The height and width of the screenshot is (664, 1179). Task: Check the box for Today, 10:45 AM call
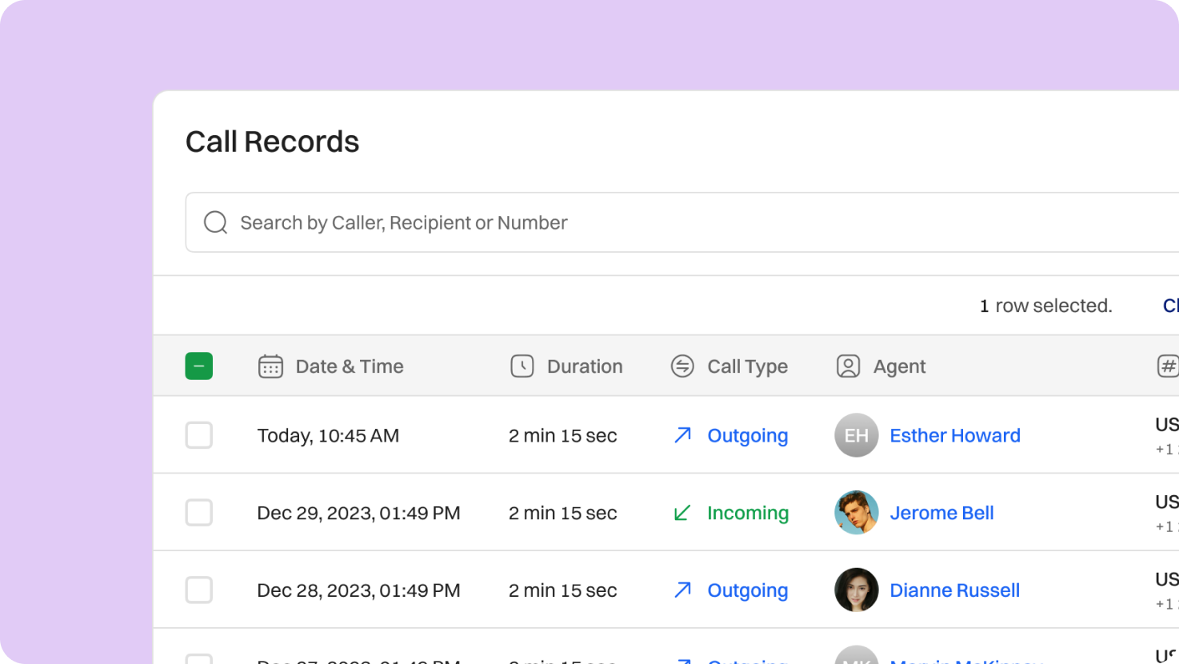[198, 435]
